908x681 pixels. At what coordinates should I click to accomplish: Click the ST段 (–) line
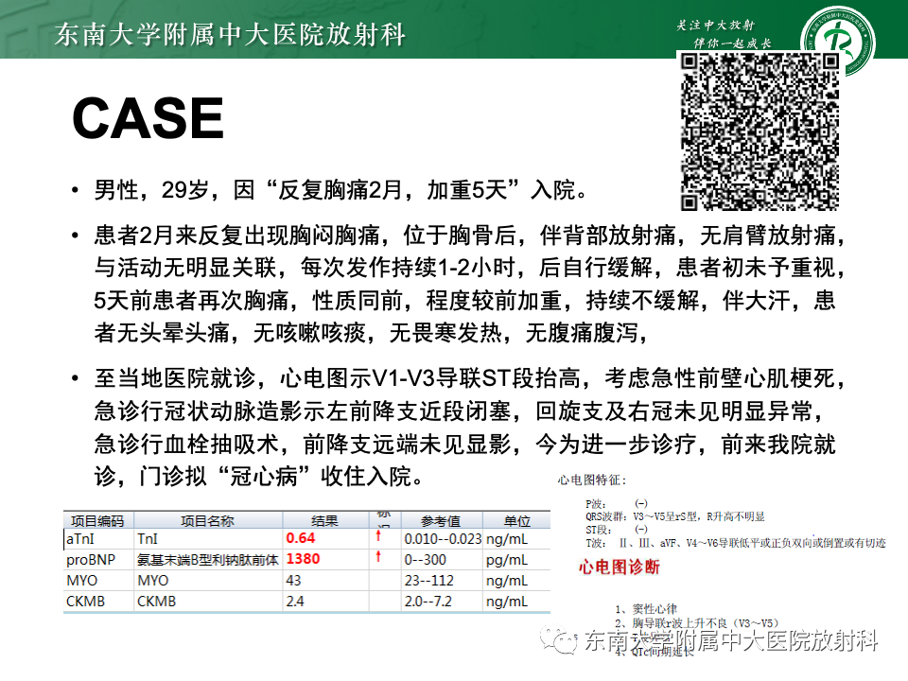click(x=617, y=530)
